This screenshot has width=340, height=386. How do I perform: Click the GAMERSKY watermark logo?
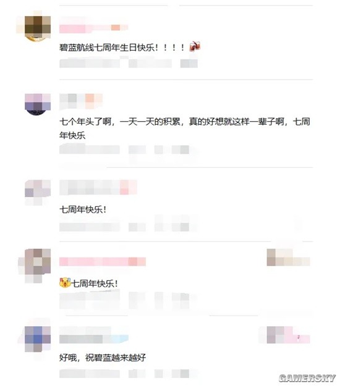[x=307, y=378]
